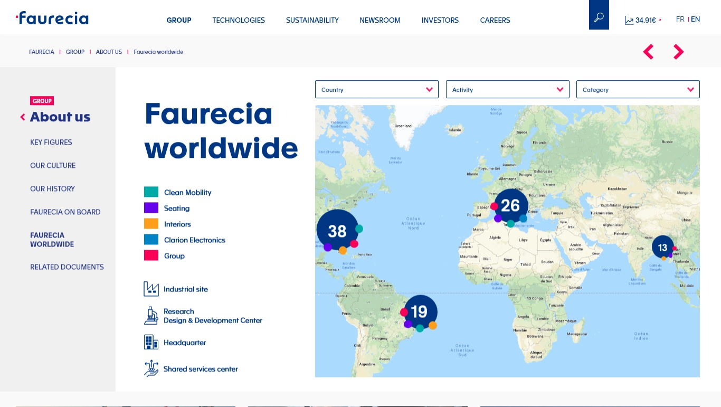
Task: Expand the Country dropdown
Action: [377, 89]
